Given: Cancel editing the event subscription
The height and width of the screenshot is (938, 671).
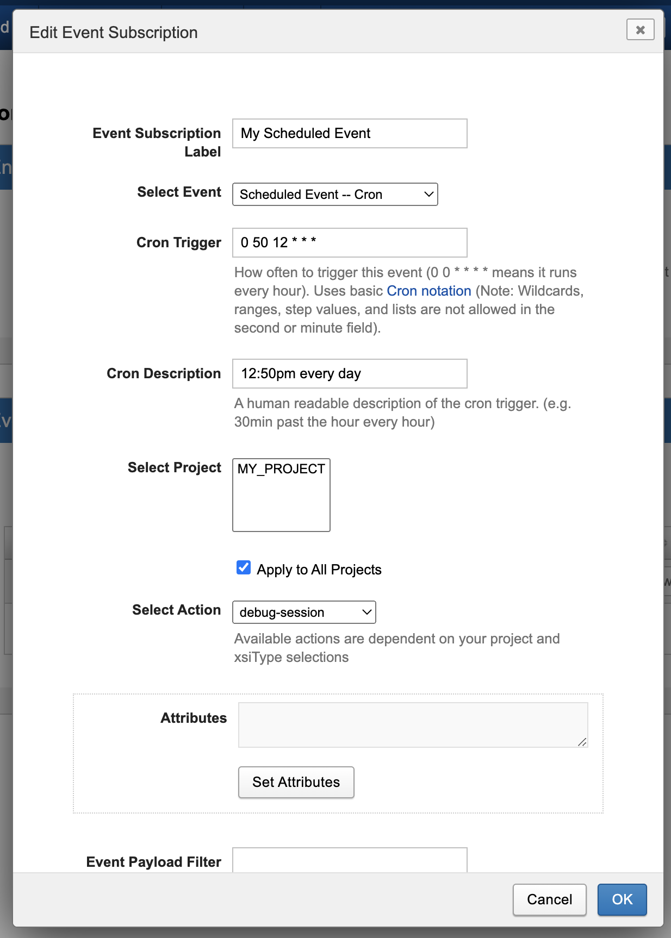Looking at the screenshot, I should (x=549, y=900).
